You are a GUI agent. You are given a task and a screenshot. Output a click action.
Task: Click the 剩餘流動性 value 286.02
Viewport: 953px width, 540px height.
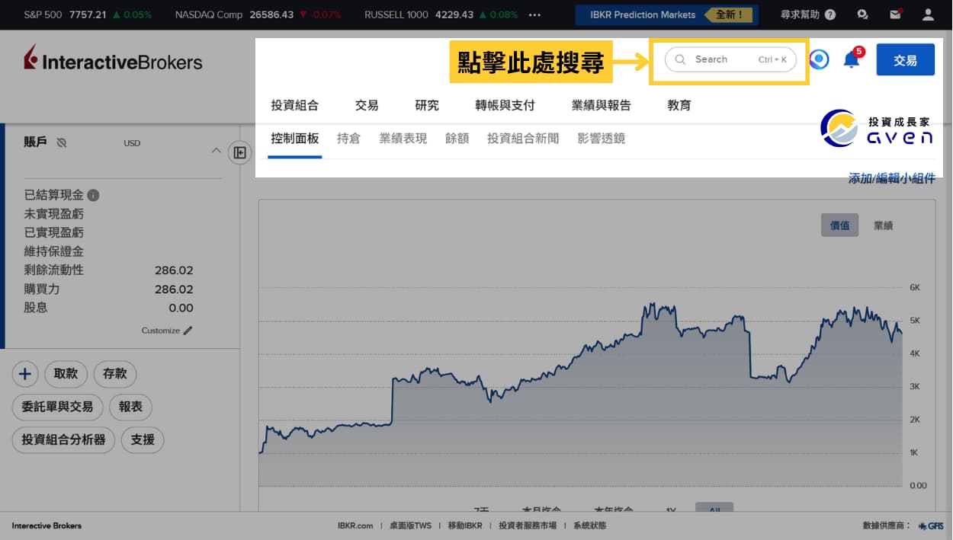174,270
